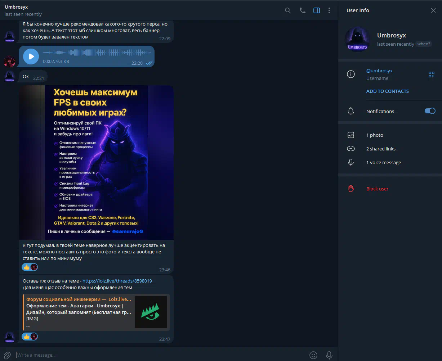The height and width of the screenshot is (361, 442).
Task: Open Umbrosyx avatar next to the 22:09 message
Action: point(10,37)
